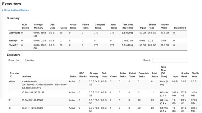Viewport: 202px width, 113px height.
Task: Click the 5.3 h (29 s) task time in Active row
Action: (x=127, y=33)
